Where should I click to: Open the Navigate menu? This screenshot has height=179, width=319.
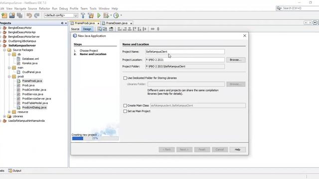coord(20,8)
